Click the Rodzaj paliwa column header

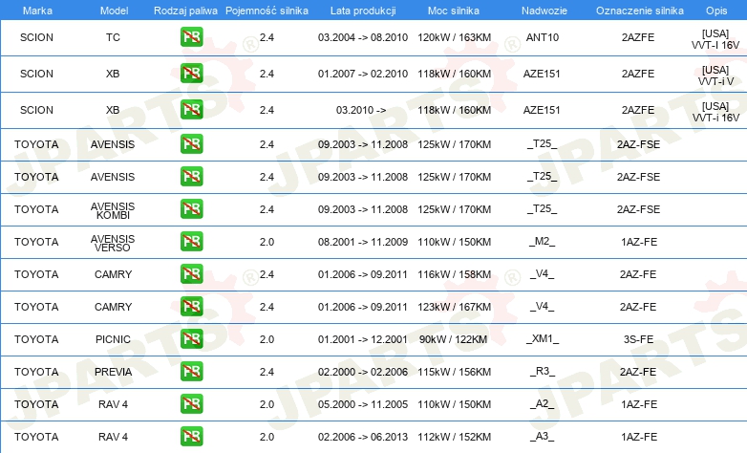point(185,11)
